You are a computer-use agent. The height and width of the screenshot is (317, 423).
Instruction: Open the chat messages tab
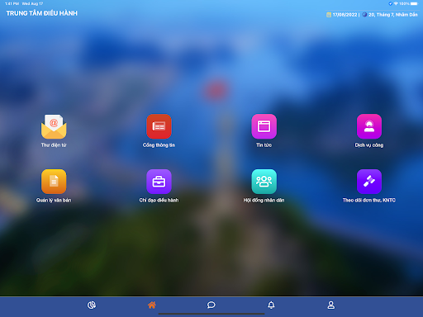(211, 305)
